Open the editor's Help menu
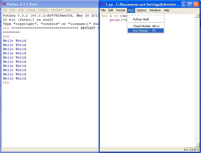201x153 pixels. 166,10
